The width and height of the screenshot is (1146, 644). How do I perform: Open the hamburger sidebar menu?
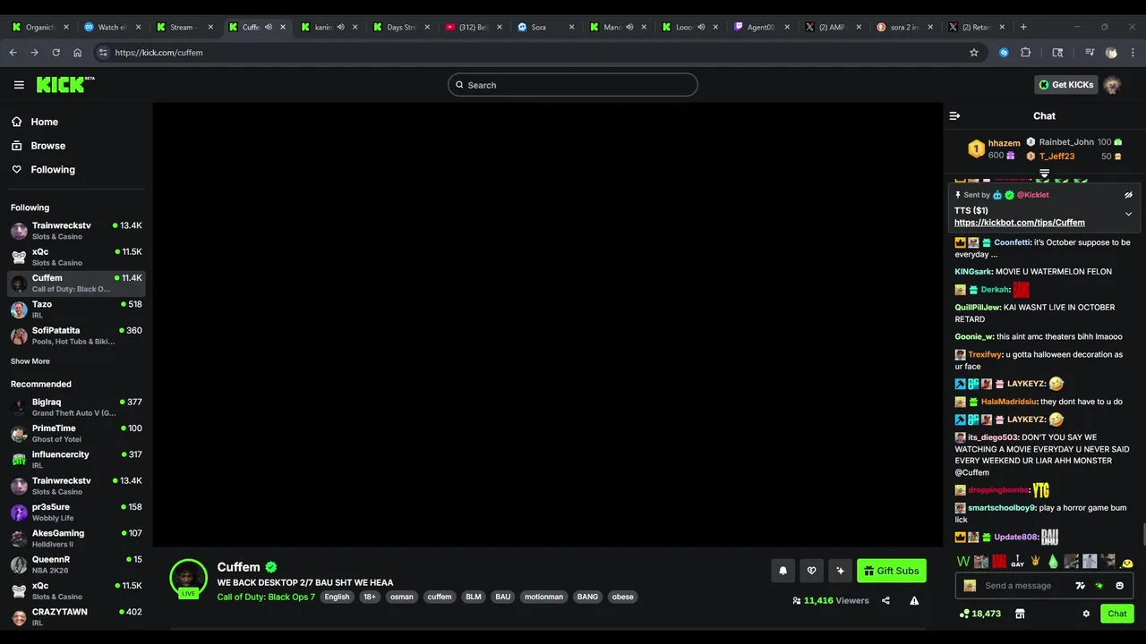tap(19, 85)
